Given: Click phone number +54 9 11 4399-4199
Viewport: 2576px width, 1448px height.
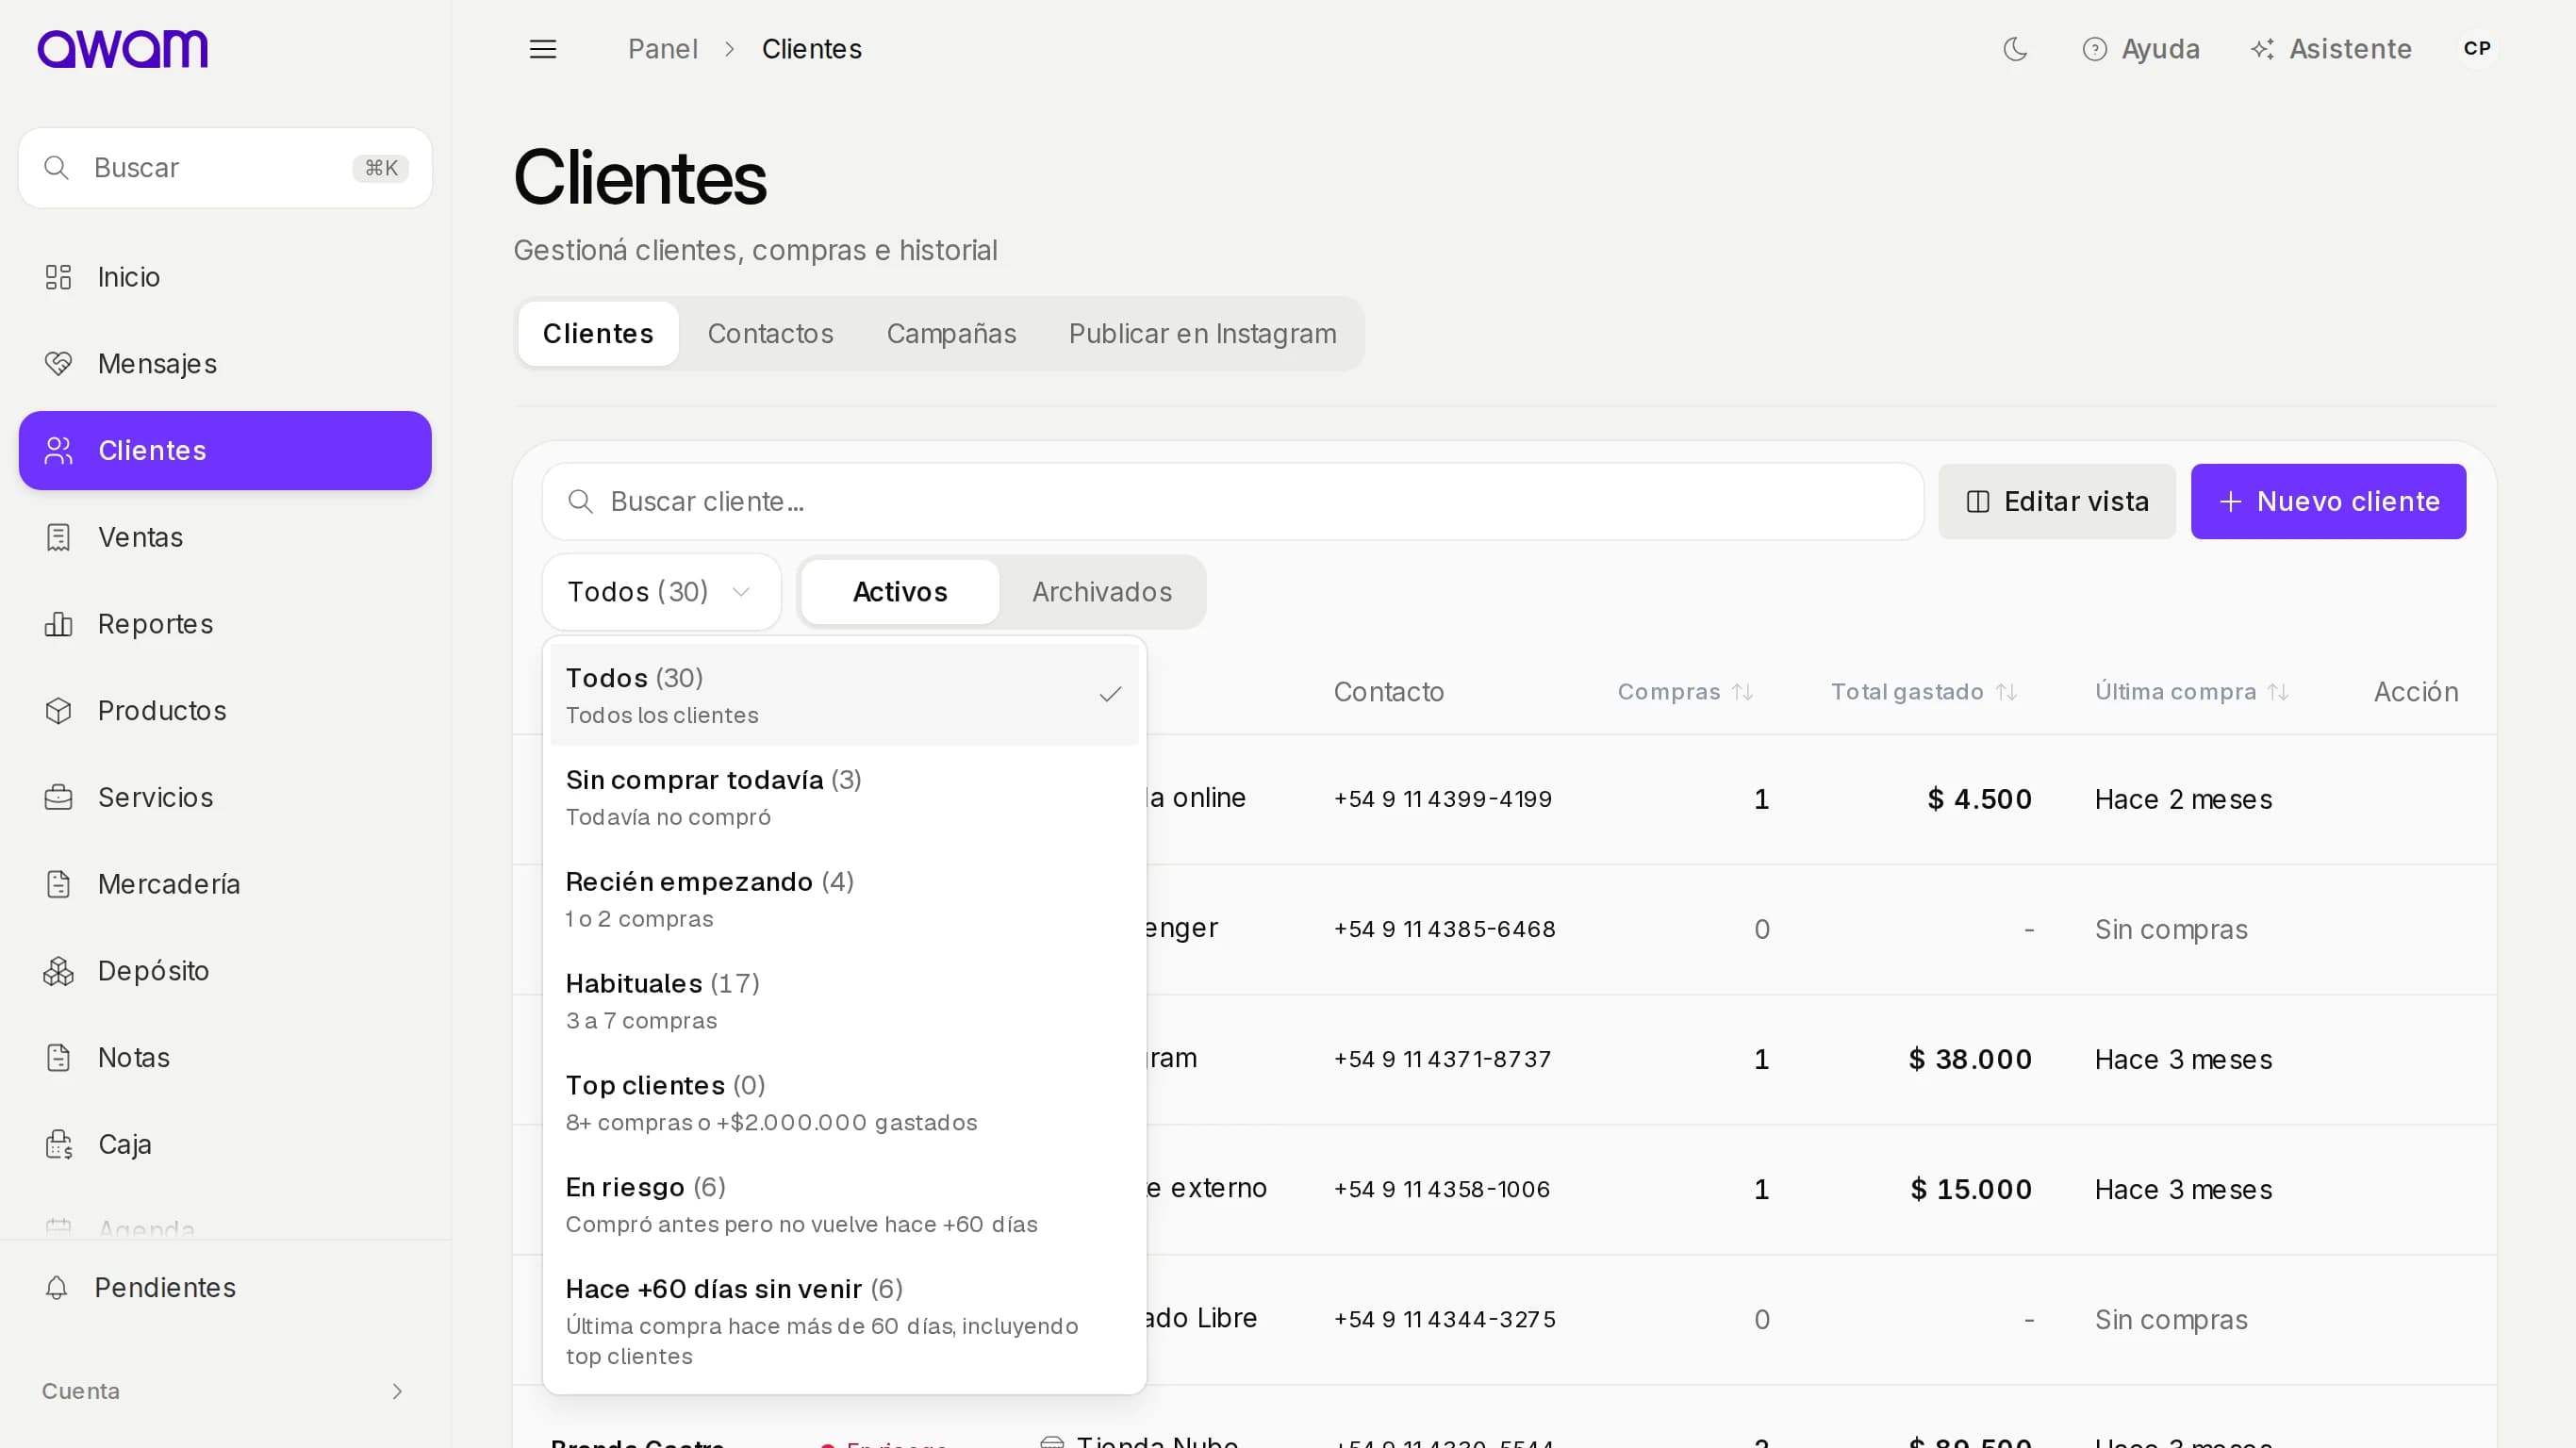Looking at the screenshot, I should pos(1443,799).
